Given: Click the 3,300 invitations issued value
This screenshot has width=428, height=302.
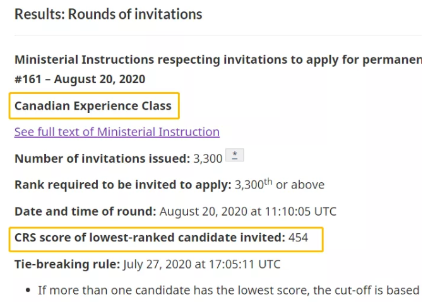Looking at the screenshot, I should tap(206, 158).
